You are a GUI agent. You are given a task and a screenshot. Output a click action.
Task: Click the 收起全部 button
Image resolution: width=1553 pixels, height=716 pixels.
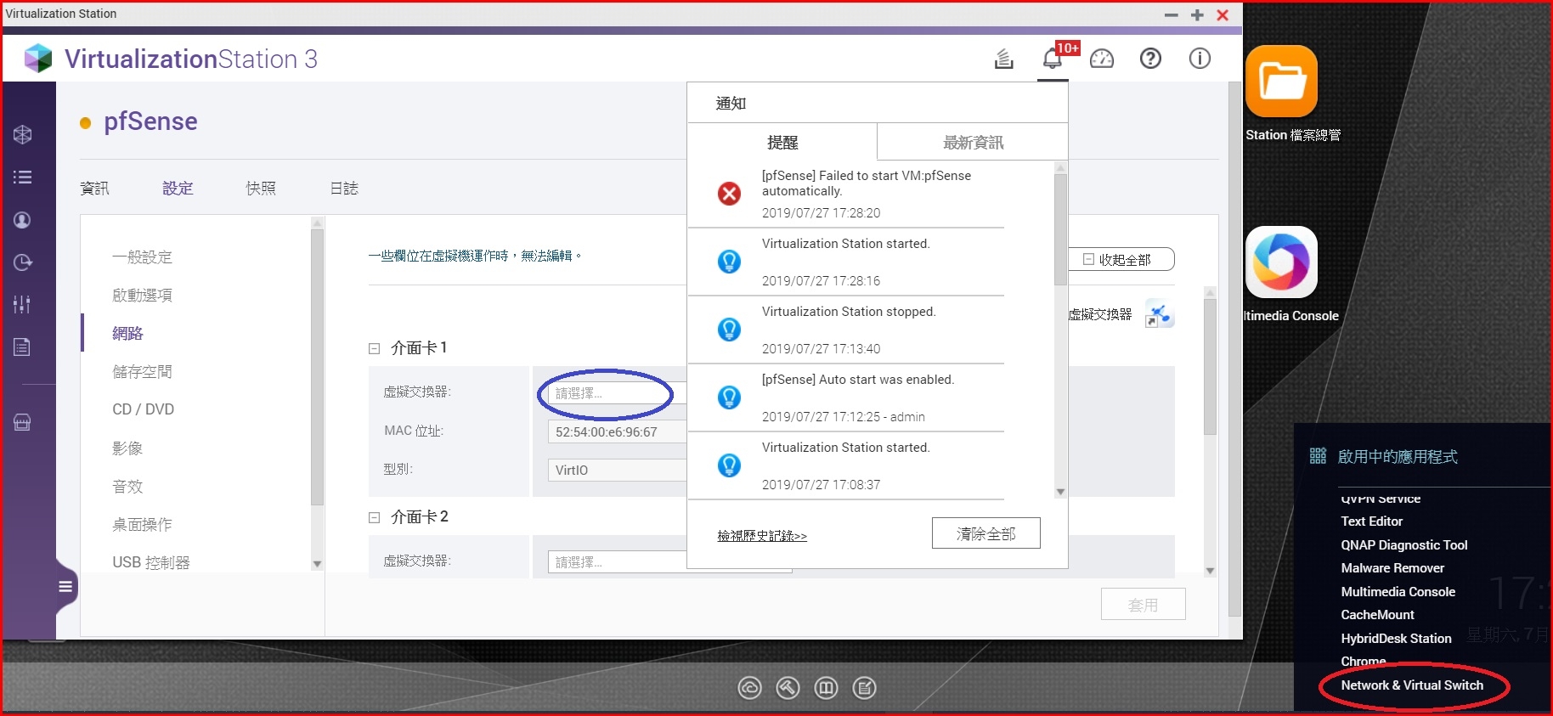click(x=1121, y=259)
